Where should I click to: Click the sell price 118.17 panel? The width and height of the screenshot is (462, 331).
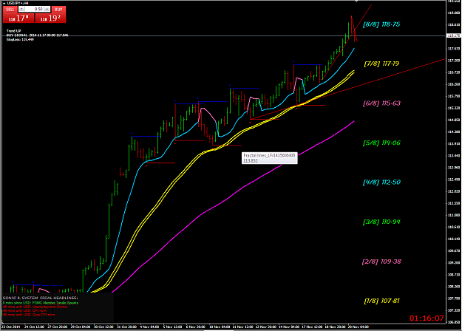18,18
